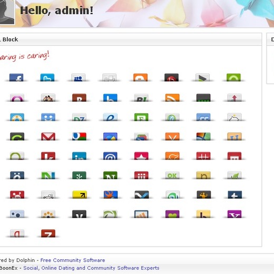Click the green icon with light arc
Screen dimensions: 274x274
click(233, 77)
